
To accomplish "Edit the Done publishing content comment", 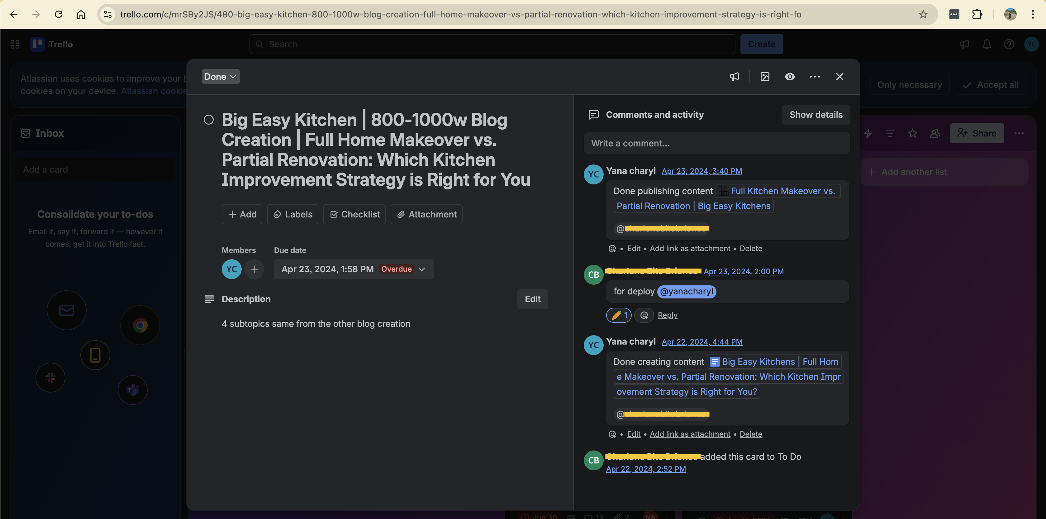I will (x=634, y=249).
